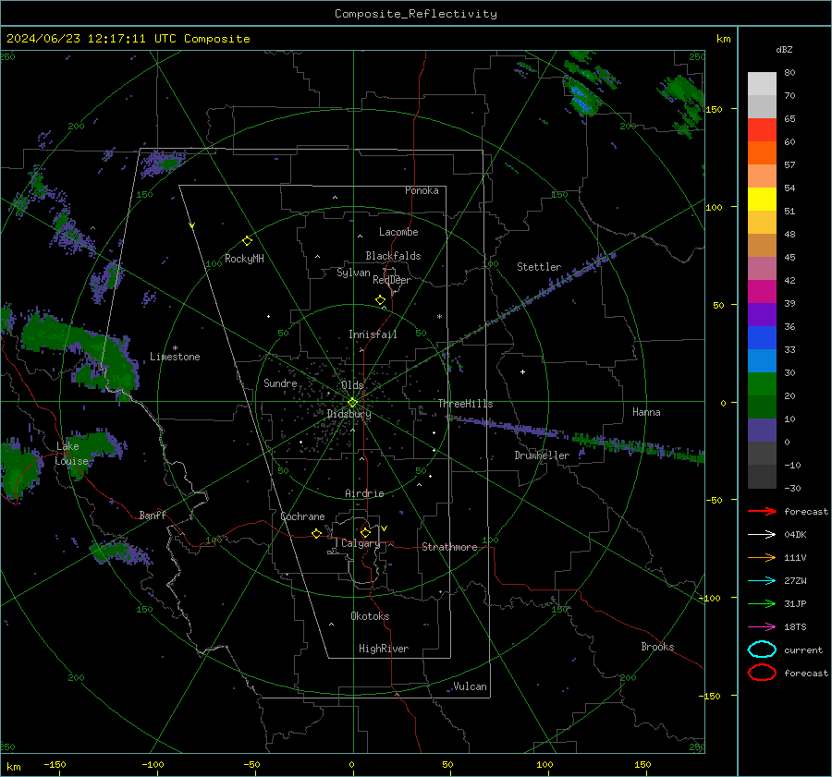The height and width of the screenshot is (777, 832).
Task: Click the Sundre city label
Action: [x=280, y=382]
